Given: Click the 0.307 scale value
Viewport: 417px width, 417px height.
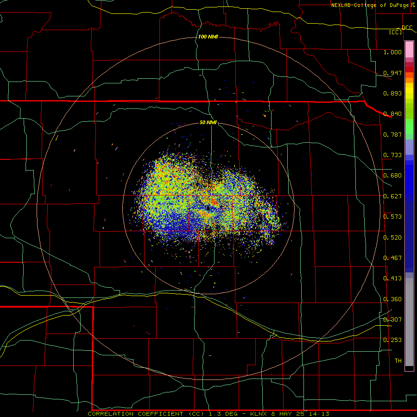Looking at the screenshot, I should point(392,320).
